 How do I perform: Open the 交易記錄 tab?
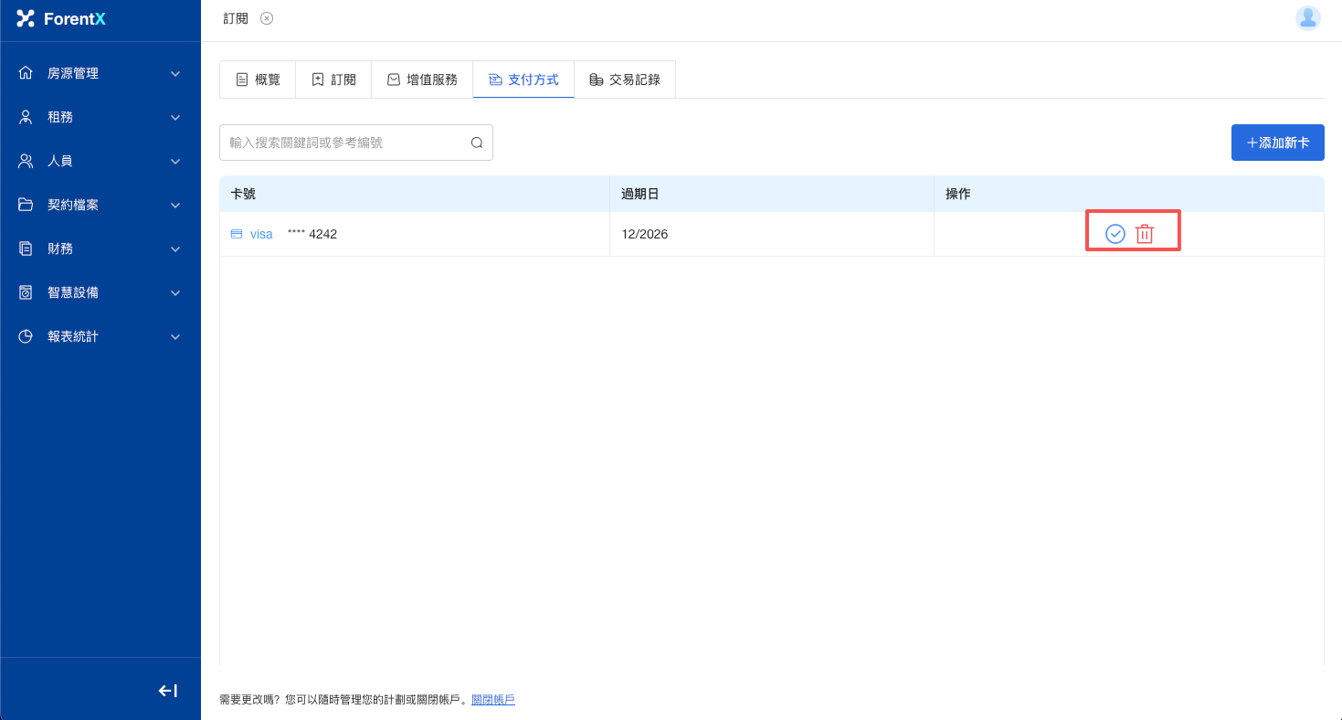(625, 79)
